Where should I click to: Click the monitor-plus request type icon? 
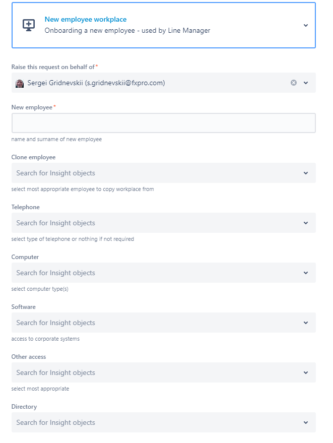pyautogui.click(x=29, y=25)
